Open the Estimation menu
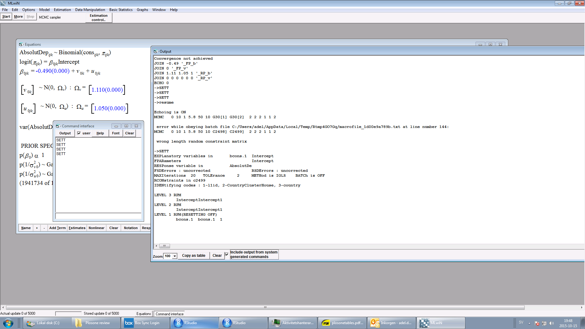This screenshot has height=329, width=585. (62, 10)
